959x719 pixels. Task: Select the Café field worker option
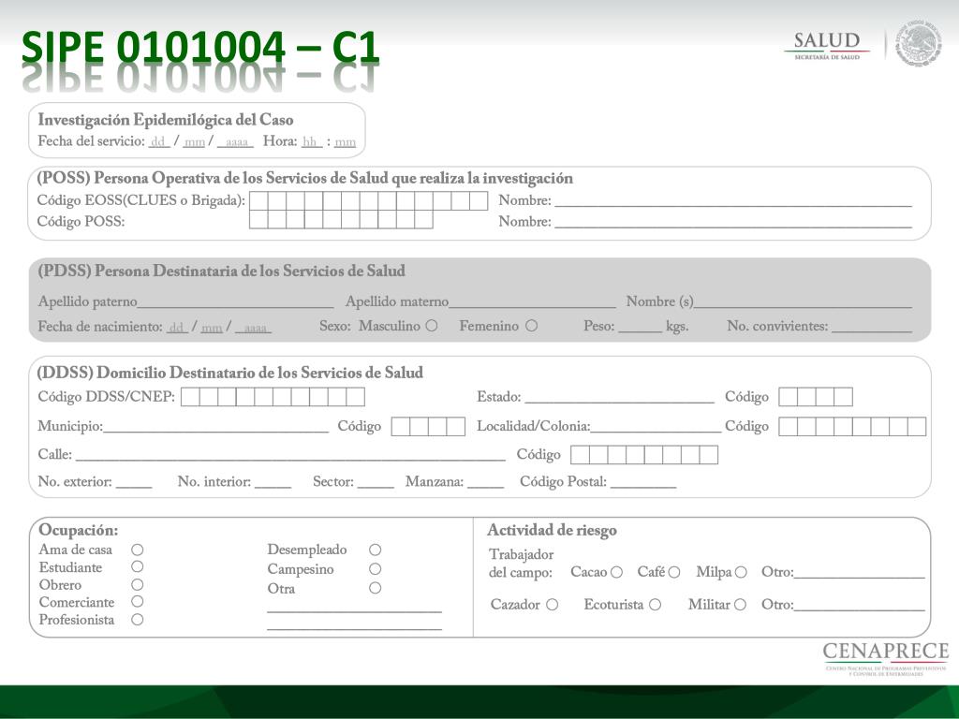coord(674,572)
